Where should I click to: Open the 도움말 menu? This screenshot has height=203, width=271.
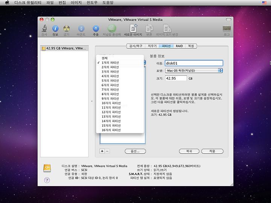pos(108,3)
